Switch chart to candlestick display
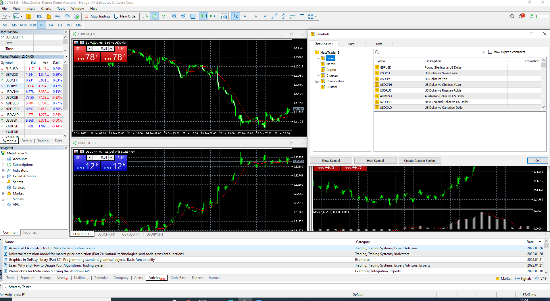 click(x=154, y=16)
